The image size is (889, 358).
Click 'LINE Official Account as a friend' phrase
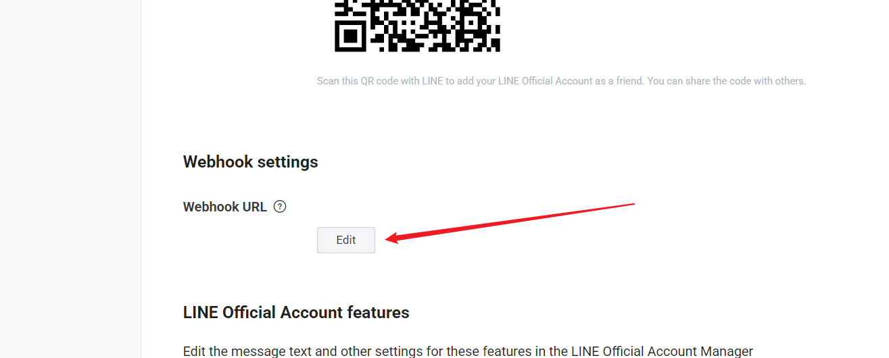(569, 81)
